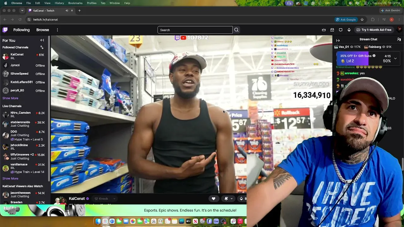This screenshot has height=227, width=404.
Task: Open the Chrome profile avatar
Action: pos(391,20)
